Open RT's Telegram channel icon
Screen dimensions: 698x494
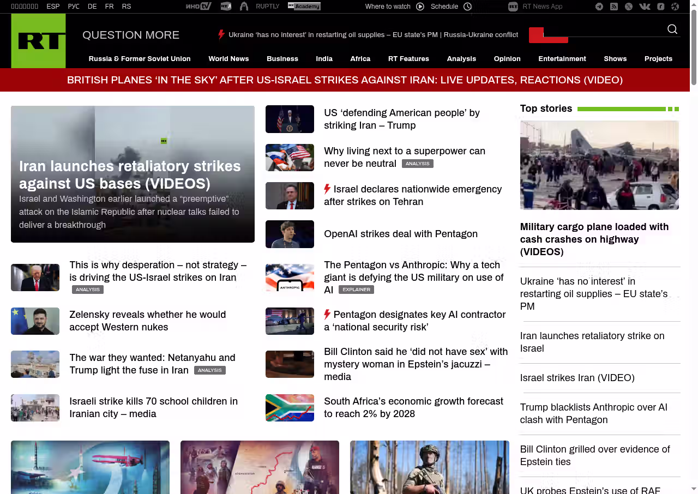599,7
